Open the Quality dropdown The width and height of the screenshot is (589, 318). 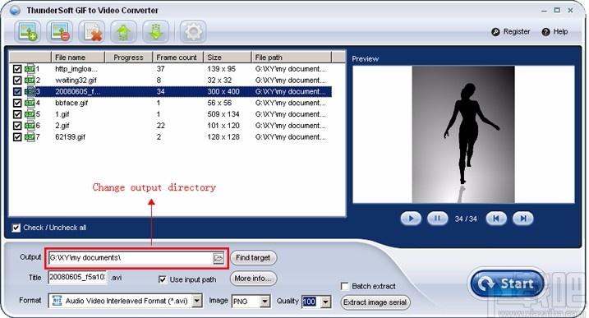[326, 302]
